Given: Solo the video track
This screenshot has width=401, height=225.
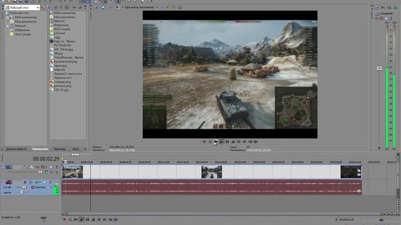Looking at the screenshot, I should click(56, 167).
